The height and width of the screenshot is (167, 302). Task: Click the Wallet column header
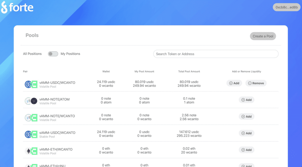106,71
